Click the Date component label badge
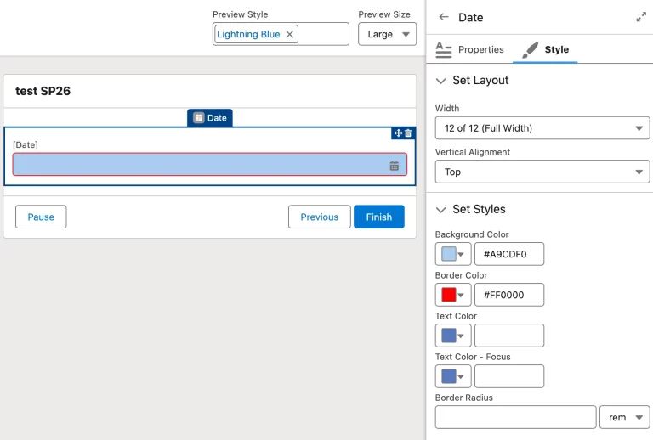 210,118
